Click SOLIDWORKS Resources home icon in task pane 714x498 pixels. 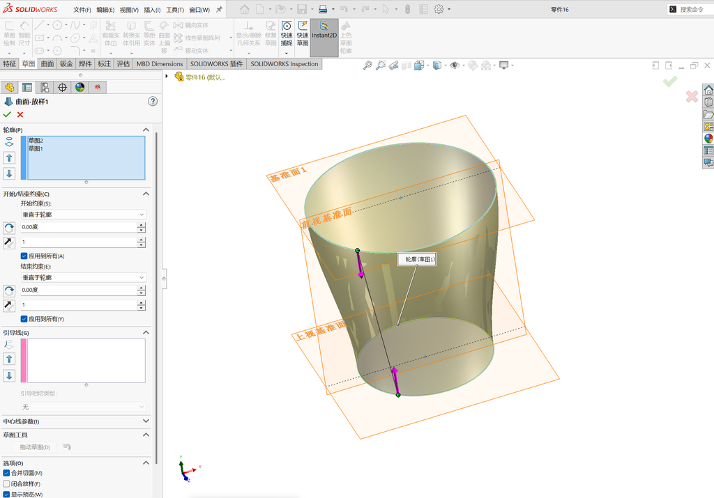(708, 90)
